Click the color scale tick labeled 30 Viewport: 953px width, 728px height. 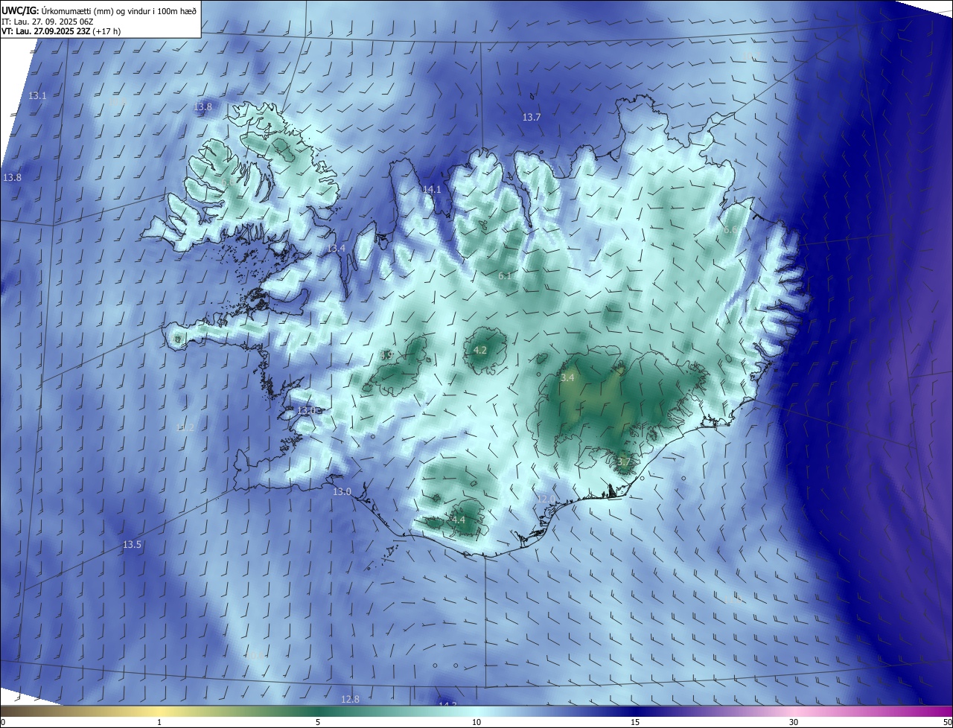(794, 722)
